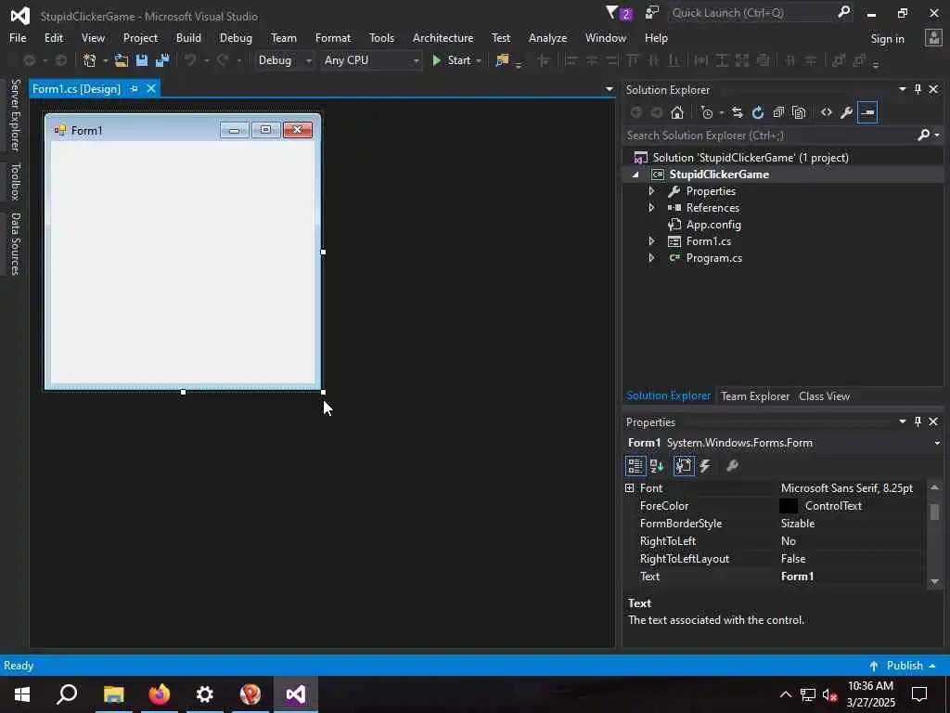This screenshot has height=713, width=950.
Task: Expand the Program.cs node
Action: pos(651,258)
